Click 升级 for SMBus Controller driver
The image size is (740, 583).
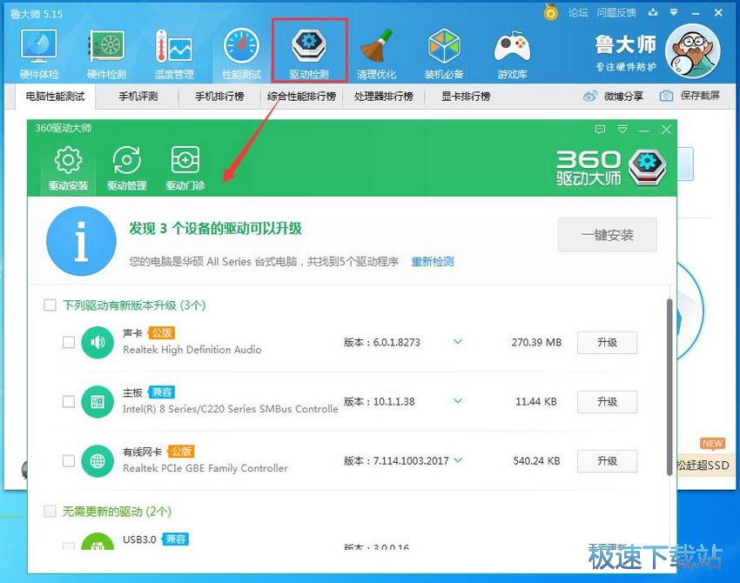coord(608,402)
